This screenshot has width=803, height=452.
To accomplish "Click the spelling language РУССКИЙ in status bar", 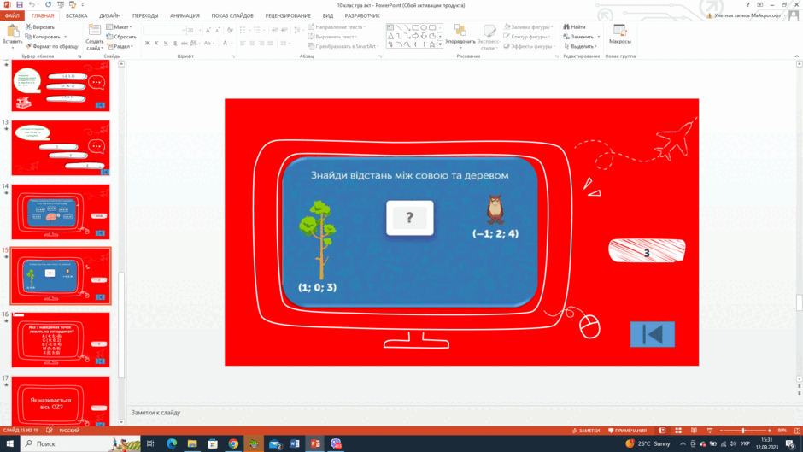I will click(x=69, y=431).
